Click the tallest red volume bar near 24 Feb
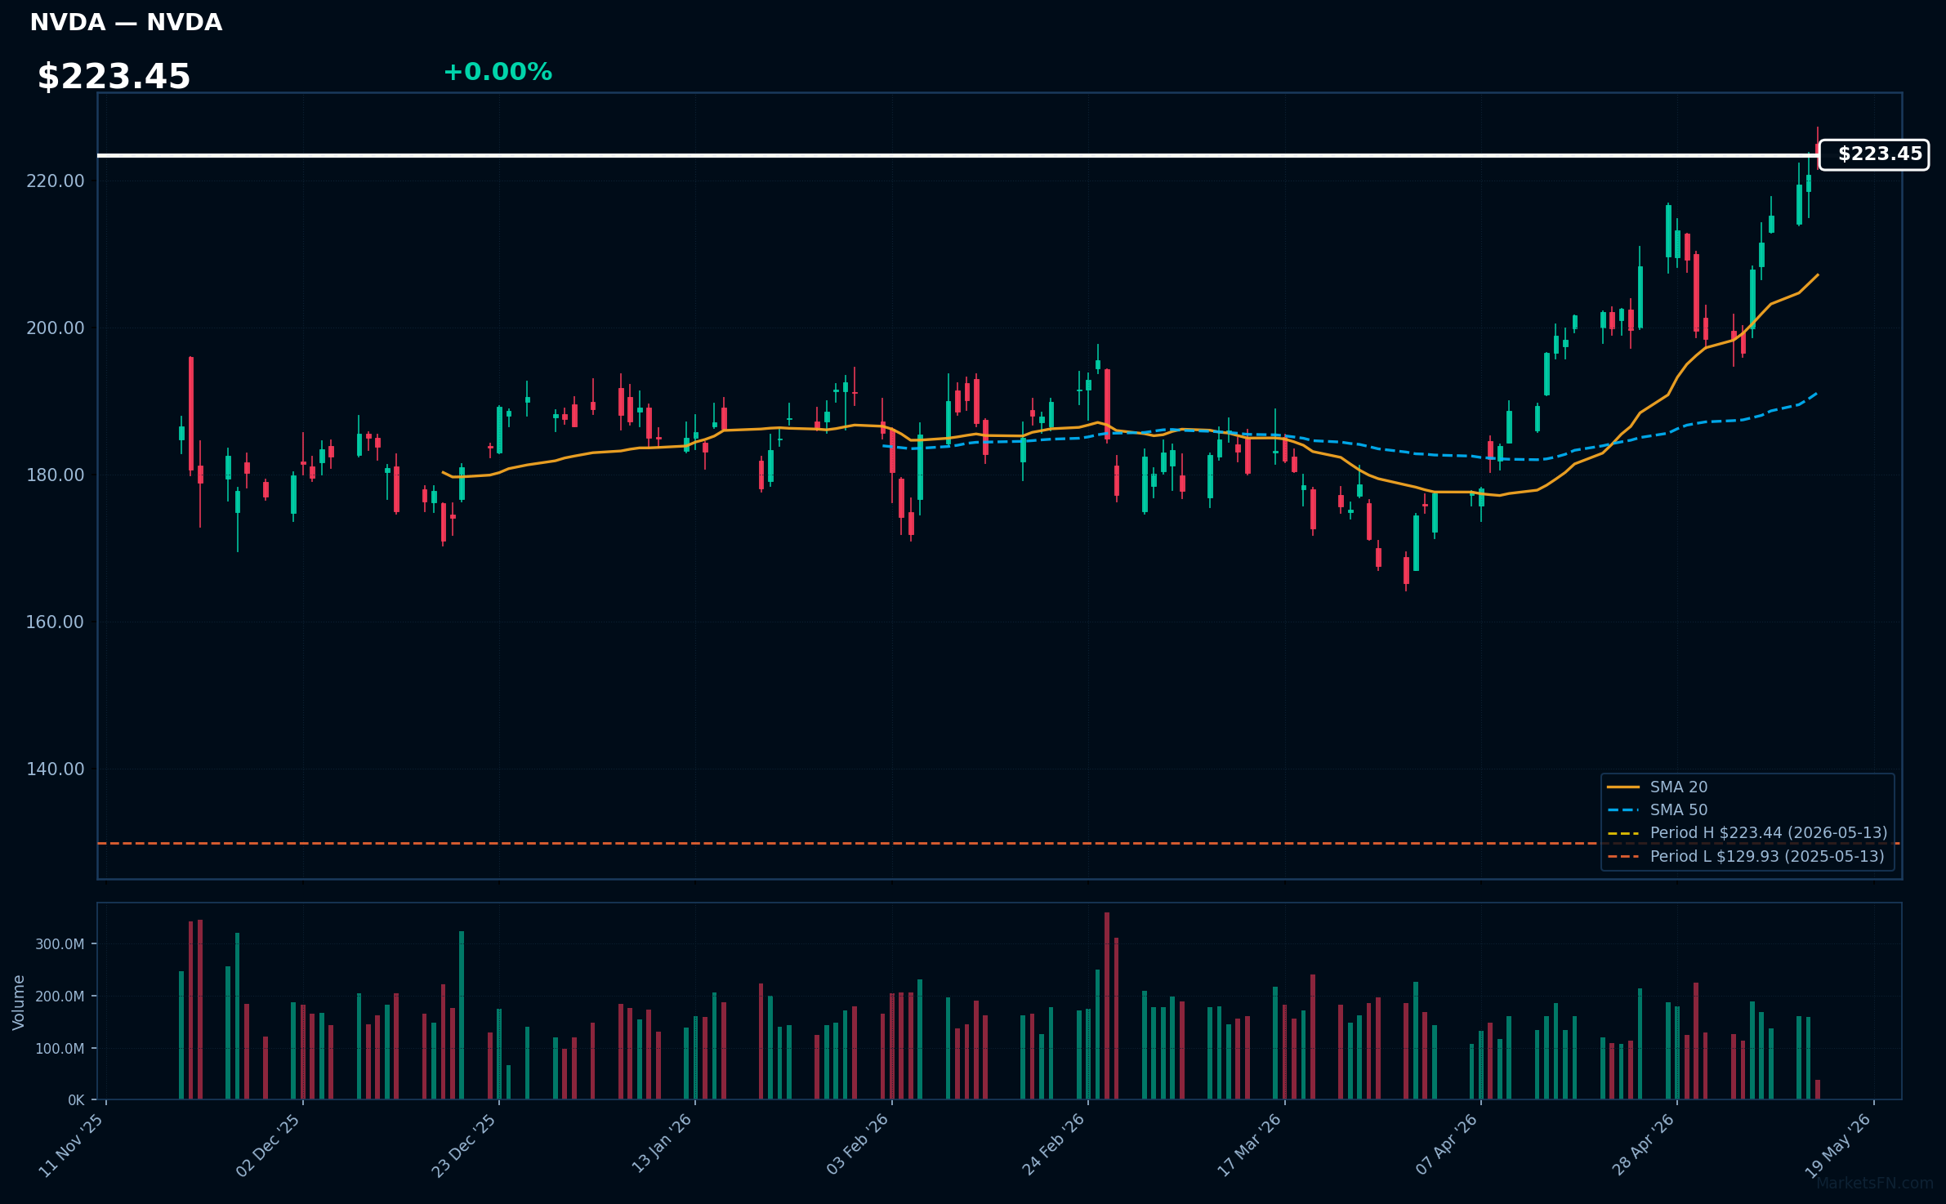 [x=1107, y=1006]
